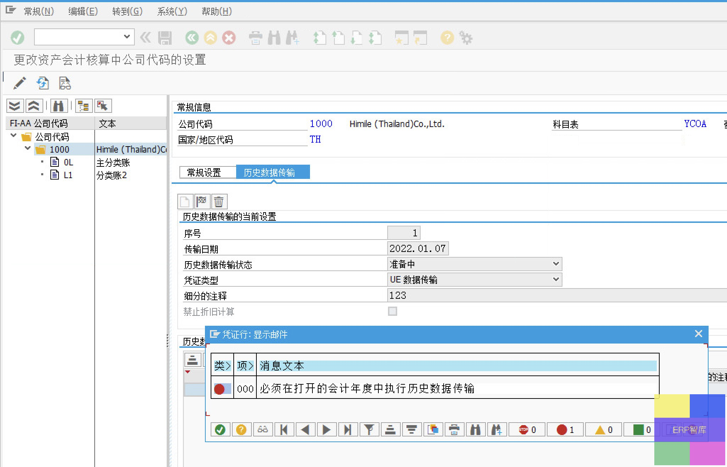Click the 序号 field
Viewport: 727px width, 467px height.
404,233
